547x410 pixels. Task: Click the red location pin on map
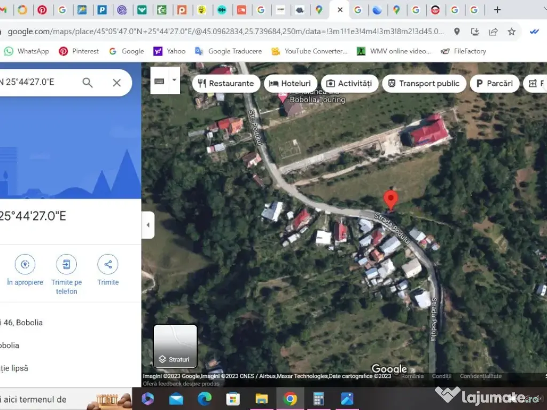tap(391, 199)
